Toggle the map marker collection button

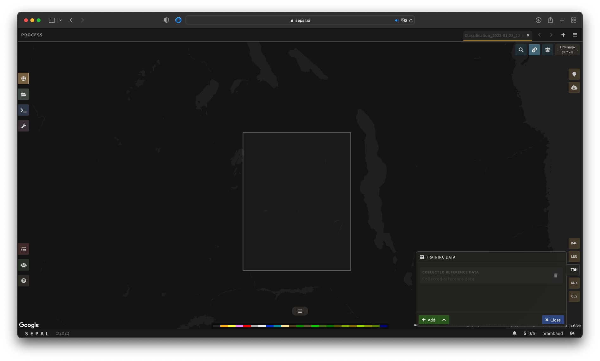[574, 74]
